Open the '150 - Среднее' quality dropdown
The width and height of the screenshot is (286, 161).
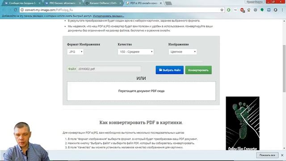tap(136, 52)
